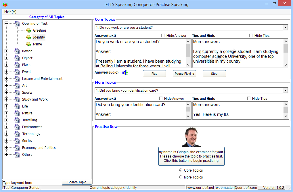Tick Hide Answer in Core Topics
Viewport: 293px width, 192px height.
(163, 35)
